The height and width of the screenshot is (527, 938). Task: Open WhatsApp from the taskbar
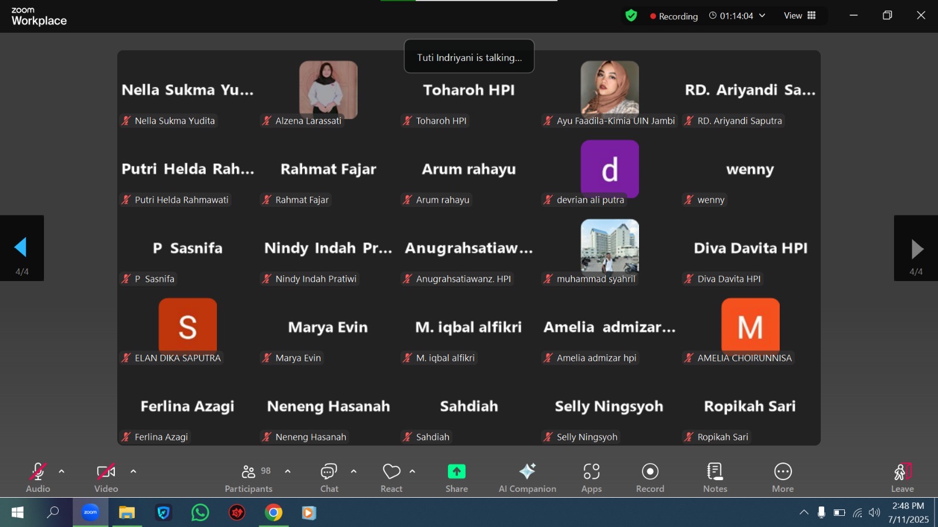[x=200, y=513]
